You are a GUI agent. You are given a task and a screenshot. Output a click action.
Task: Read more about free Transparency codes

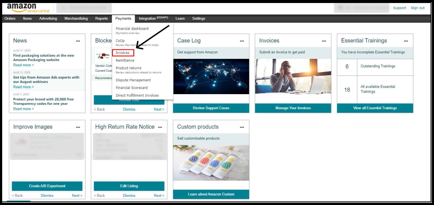(x=24, y=109)
